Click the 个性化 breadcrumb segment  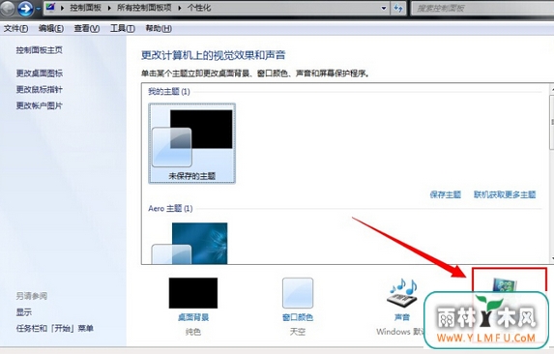(199, 8)
